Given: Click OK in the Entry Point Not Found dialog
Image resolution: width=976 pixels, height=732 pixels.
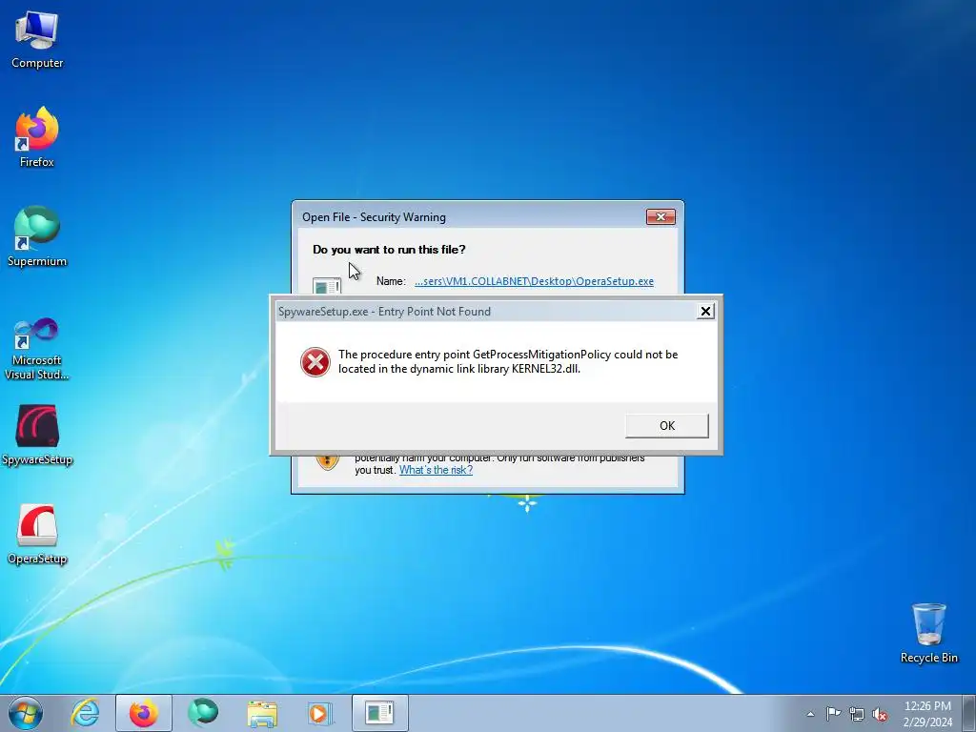Looking at the screenshot, I should click(666, 426).
